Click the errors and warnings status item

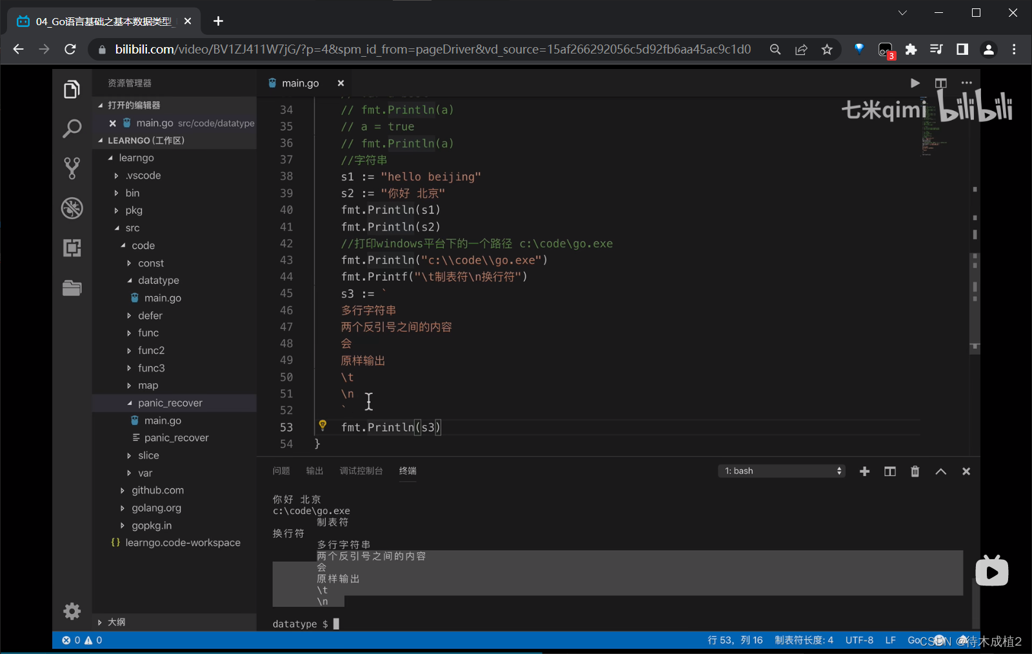(82, 640)
